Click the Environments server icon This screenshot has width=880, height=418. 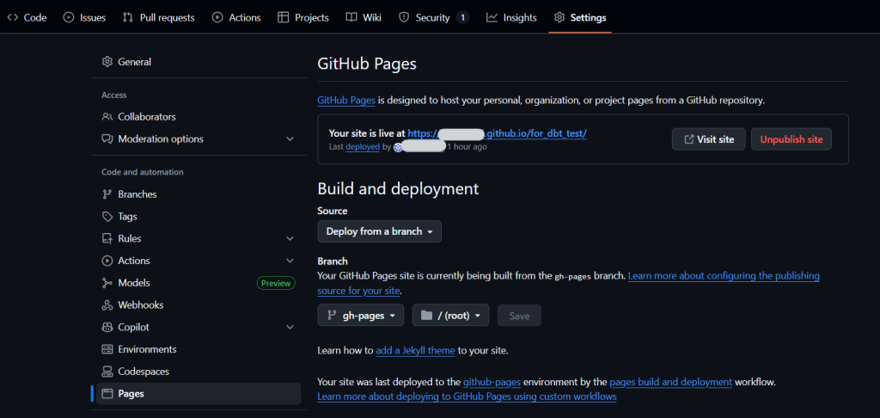(107, 349)
